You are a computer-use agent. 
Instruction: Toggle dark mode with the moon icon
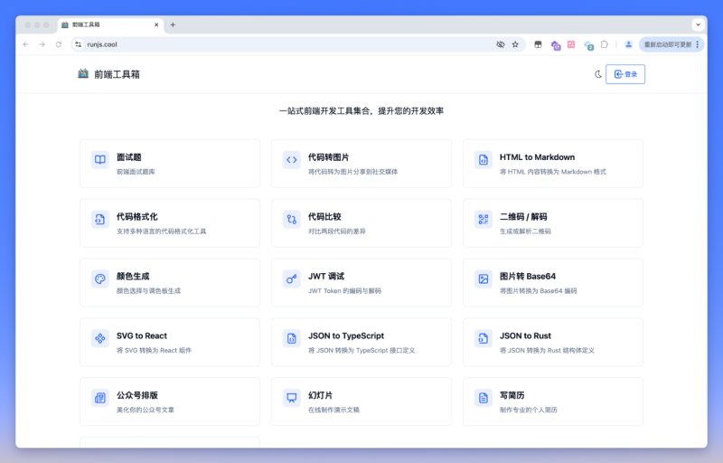coord(598,74)
